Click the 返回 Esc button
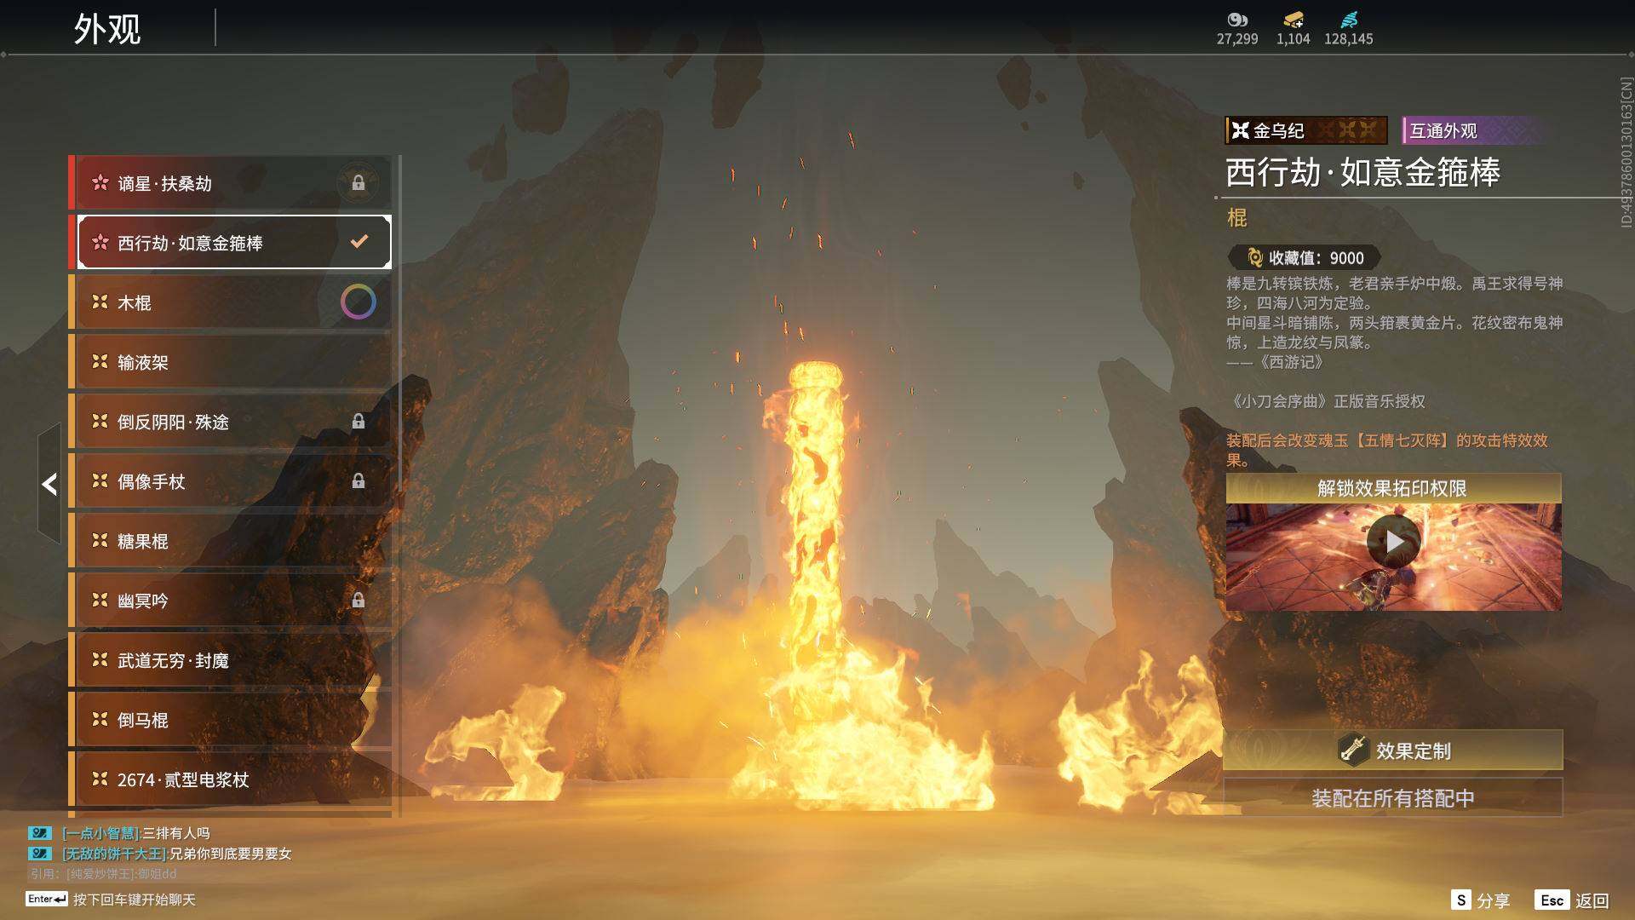The image size is (1635, 920). pos(1572,900)
